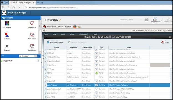Viewport: 173px width, 100px height.
Task: Open the Applications menu in HyperStudy menu bar
Action: pyautogui.click(x=84, y=35)
